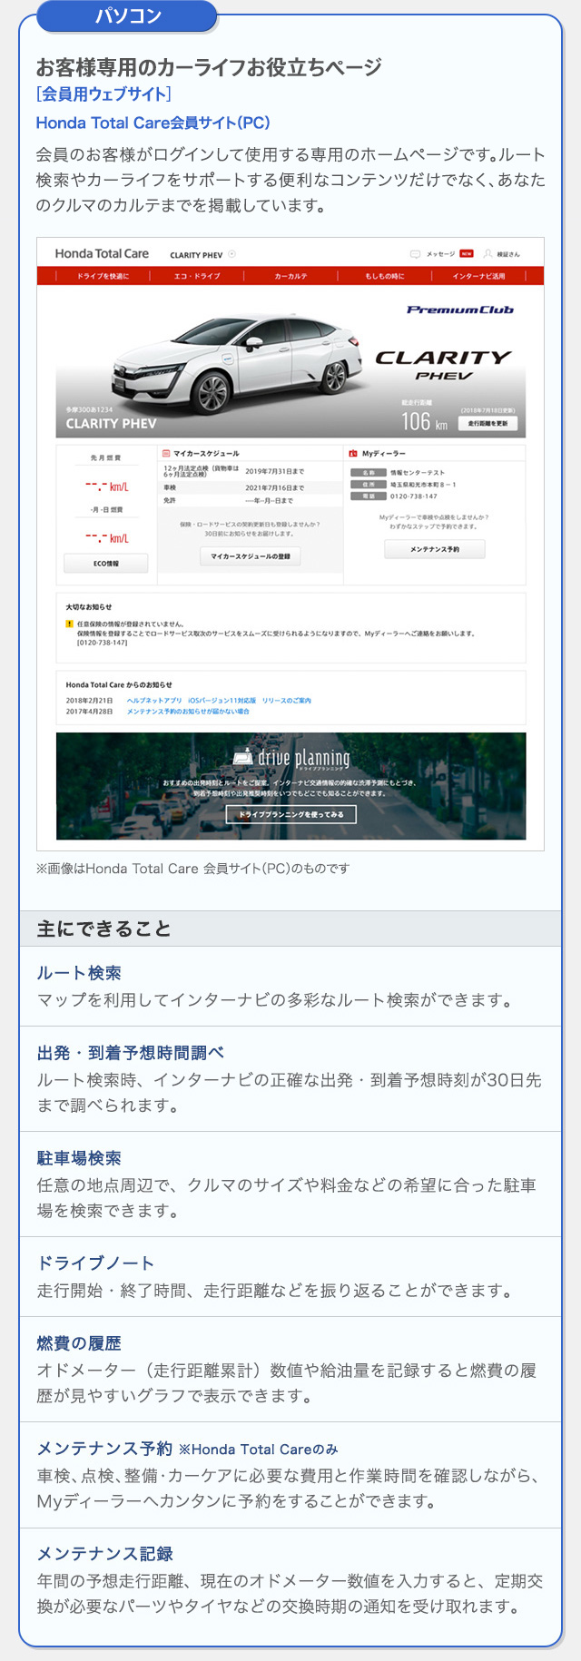Select カーカルテ in the red navigation bar
The height and width of the screenshot is (1661, 581).
point(290,276)
